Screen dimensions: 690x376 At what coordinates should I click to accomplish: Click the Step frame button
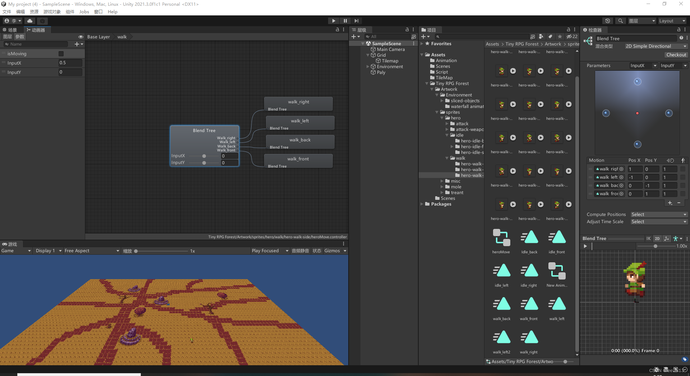pos(356,21)
